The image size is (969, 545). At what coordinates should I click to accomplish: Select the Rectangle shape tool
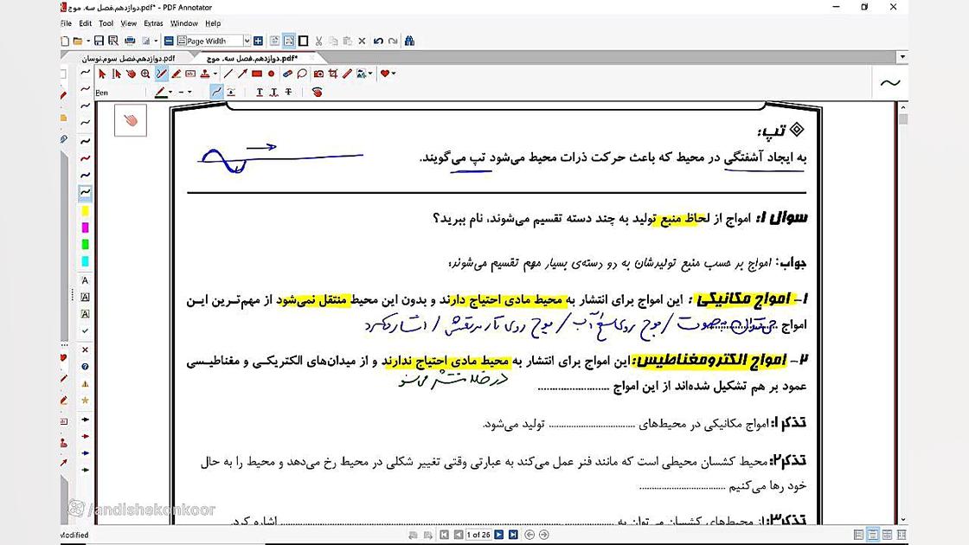click(257, 74)
